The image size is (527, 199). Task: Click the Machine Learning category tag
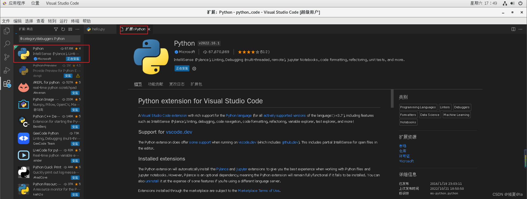(456, 115)
